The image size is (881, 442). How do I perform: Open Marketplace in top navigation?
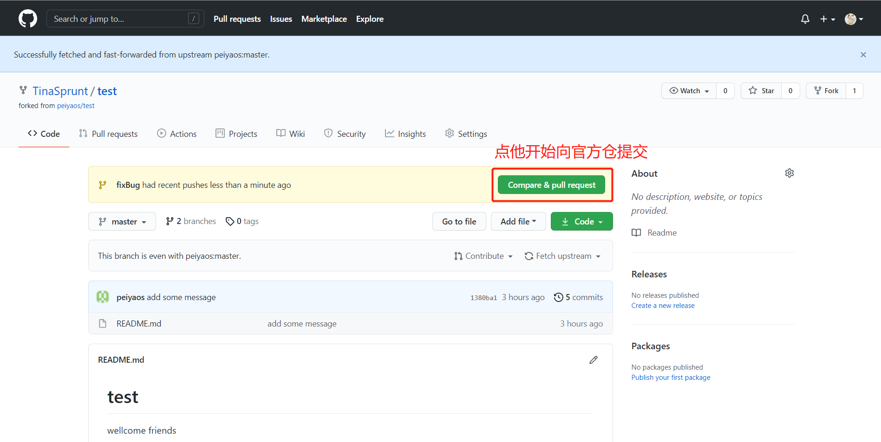tap(324, 19)
